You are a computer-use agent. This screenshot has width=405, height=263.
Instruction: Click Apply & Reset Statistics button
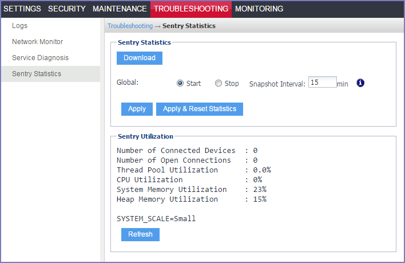click(200, 109)
